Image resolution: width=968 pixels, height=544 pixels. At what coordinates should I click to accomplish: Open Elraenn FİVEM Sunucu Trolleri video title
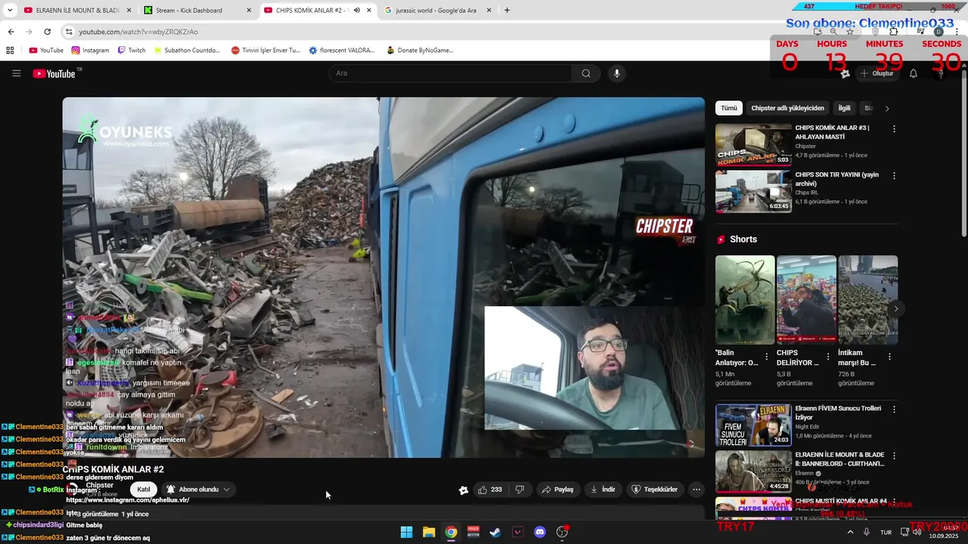(x=838, y=413)
